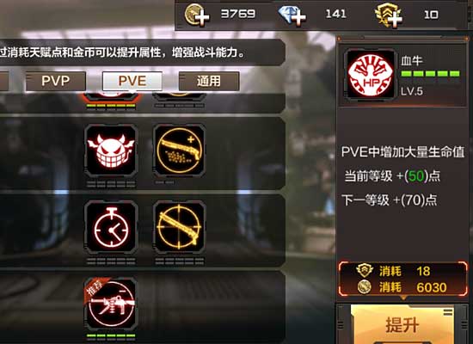Viewport: 473px width, 344px height.
Task: Switch to the PVE tab
Action: pyautogui.click(x=132, y=81)
